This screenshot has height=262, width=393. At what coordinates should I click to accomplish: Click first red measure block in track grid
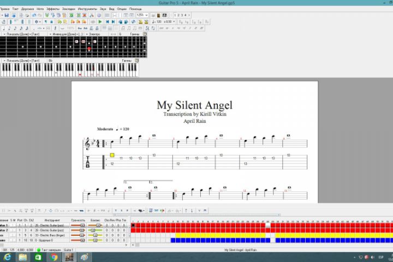(133, 225)
